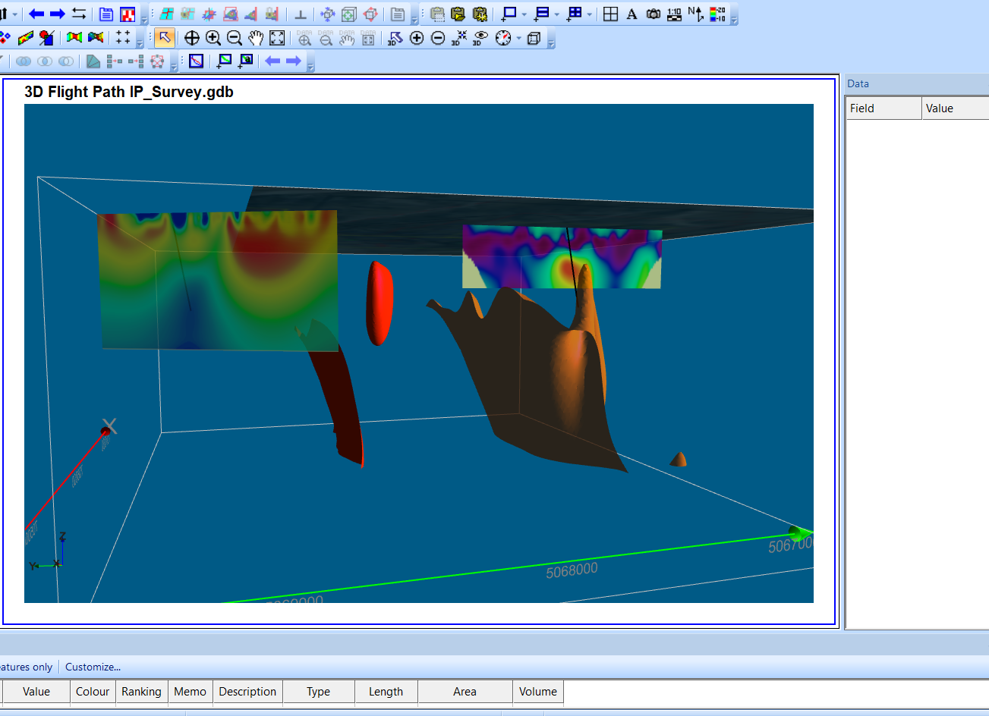Open the 3D compass dropdown arrow
This screenshot has height=716, width=989.
(x=519, y=38)
